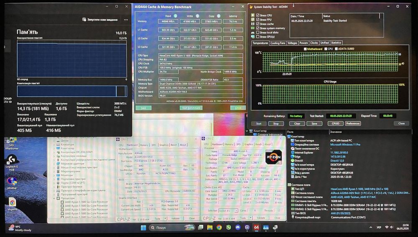
Task: Toggle Motherboard temperature graph checkbox
Action: pos(305,49)
